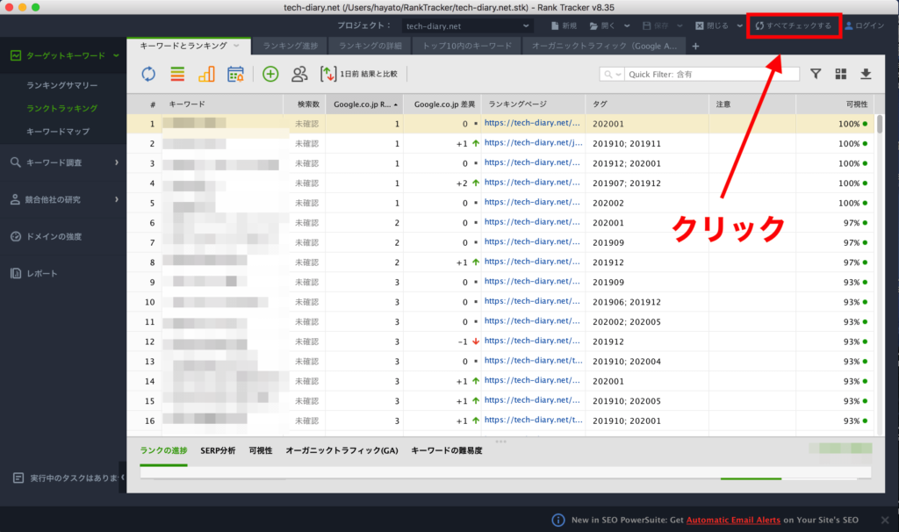Screen dimensions: 899x532
Task: Click the people icon in the toolbar
Action: tap(299, 74)
